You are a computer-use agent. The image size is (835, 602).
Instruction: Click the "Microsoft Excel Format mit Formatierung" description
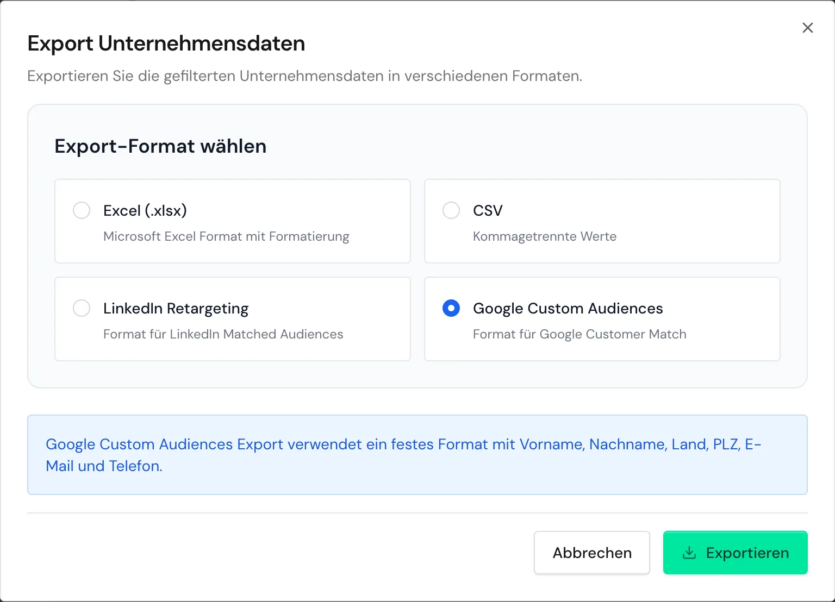click(226, 236)
